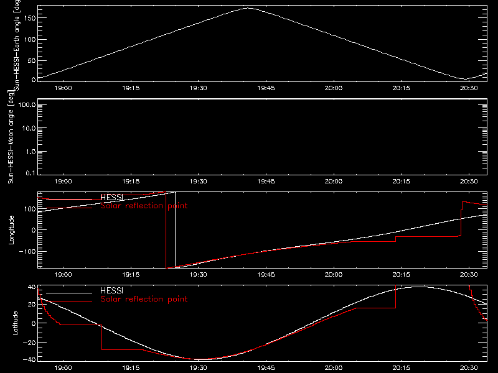Select the HESSI legend label in Latitude plot
The height and width of the screenshot is (373, 498).
pyautogui.click(x=111, y=290)
